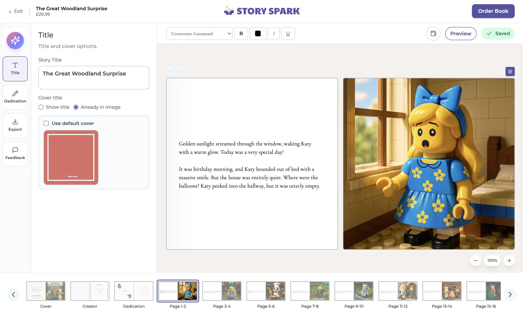The image size is (523, 315).
Task: Toggle bold text formatting
Action: [241, 34]
